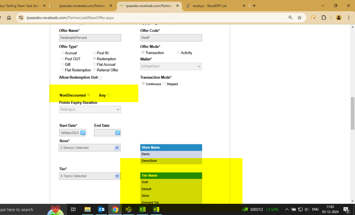Open the End Date calendar picker
Viewport: 355px width, 215px height.
pos(118,133)
